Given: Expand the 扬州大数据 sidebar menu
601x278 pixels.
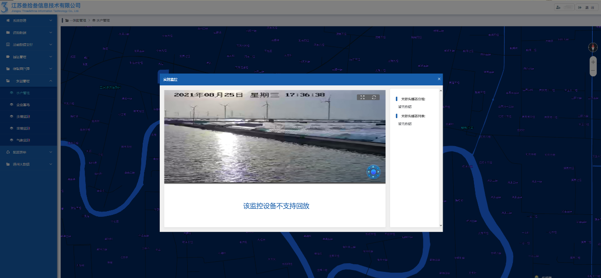Looking at the screenshot, I should tap(28, 164).
